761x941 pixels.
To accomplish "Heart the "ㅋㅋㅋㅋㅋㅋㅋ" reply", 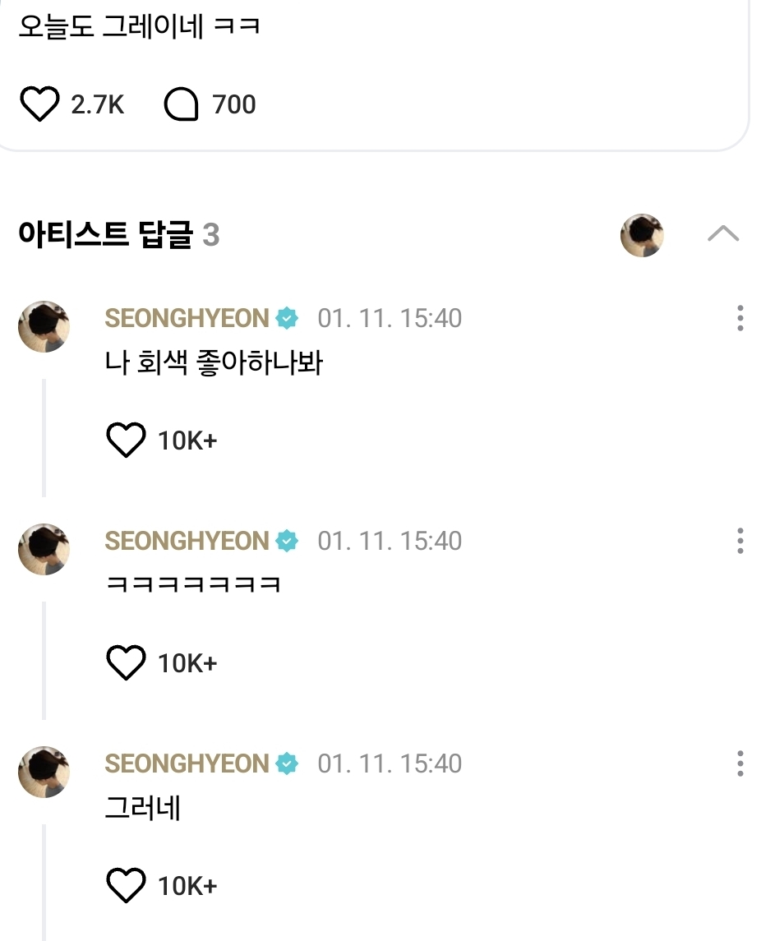I will [x=126, y=663].
